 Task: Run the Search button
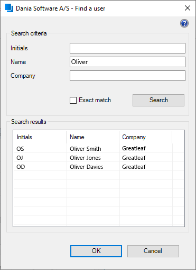(158, 100)
